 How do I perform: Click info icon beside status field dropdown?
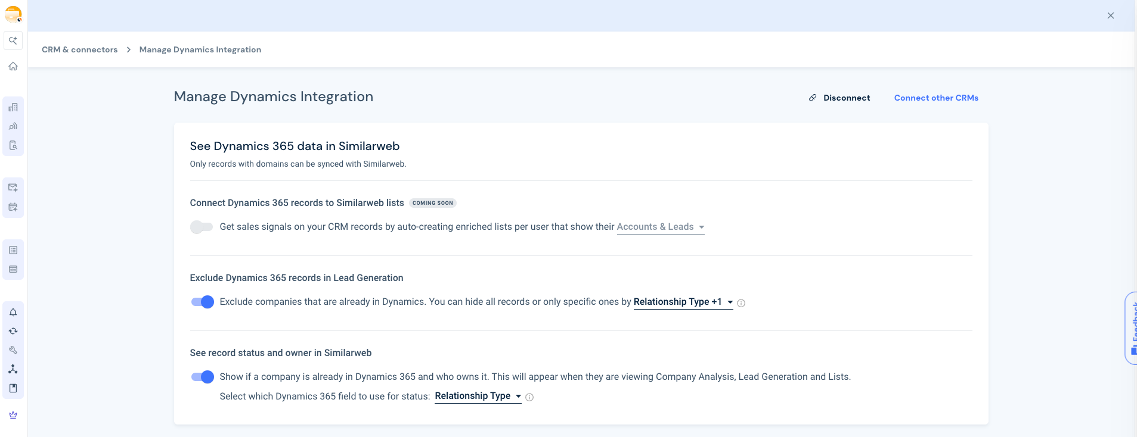click(x=529, y=397)
